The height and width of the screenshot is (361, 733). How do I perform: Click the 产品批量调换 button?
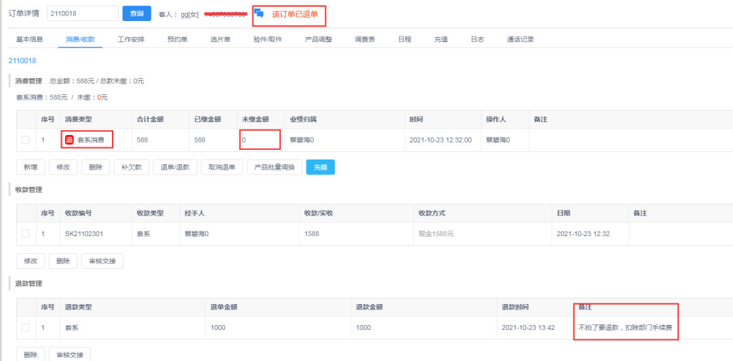tap(274, 167)
